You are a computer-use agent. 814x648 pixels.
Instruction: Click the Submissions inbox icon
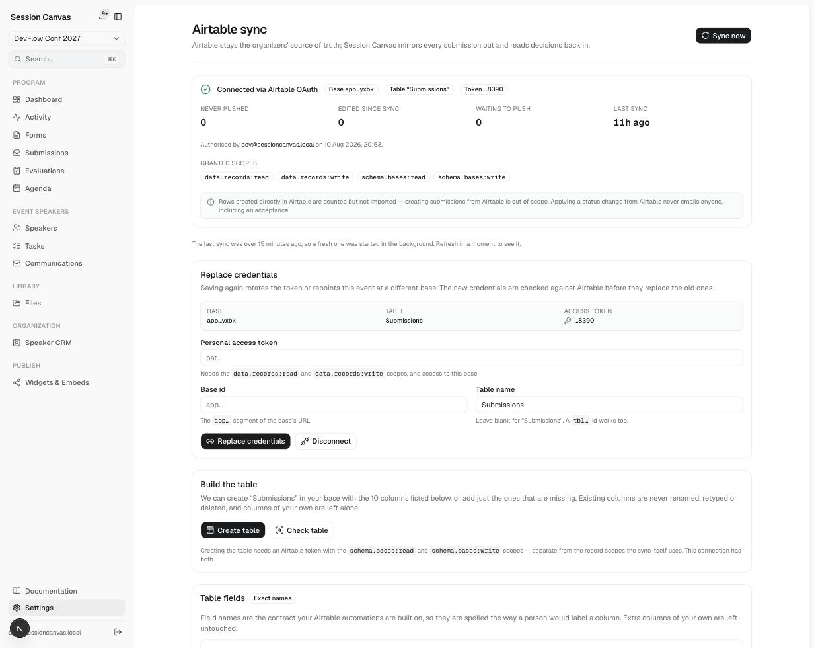pyautogui.click(x=17, y=153)
